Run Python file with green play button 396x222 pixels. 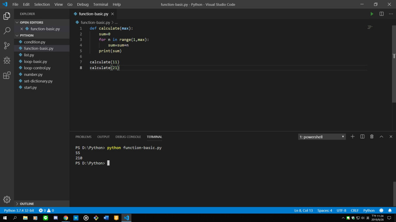[372, 14]
